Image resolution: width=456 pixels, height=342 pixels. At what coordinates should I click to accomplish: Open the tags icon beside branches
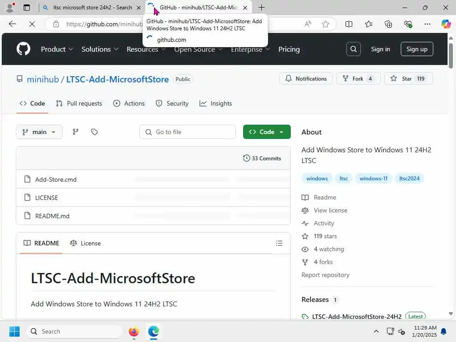tap(94, 132)
